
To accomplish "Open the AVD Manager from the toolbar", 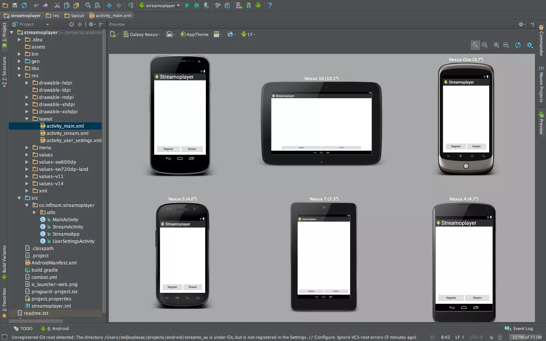I will [239, 5].
